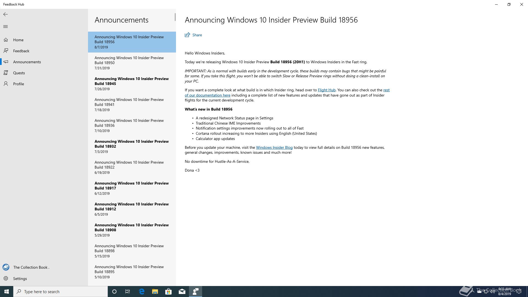Open File Explorer from the taskbar
This screenshot has width=528, height=297.
coord(155,291)
